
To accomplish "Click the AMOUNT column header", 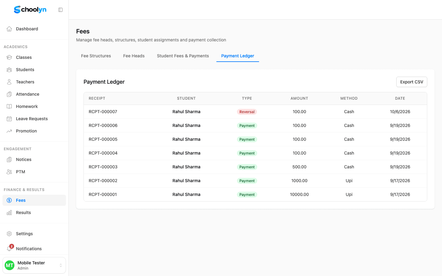I will (x=299, y=98).
